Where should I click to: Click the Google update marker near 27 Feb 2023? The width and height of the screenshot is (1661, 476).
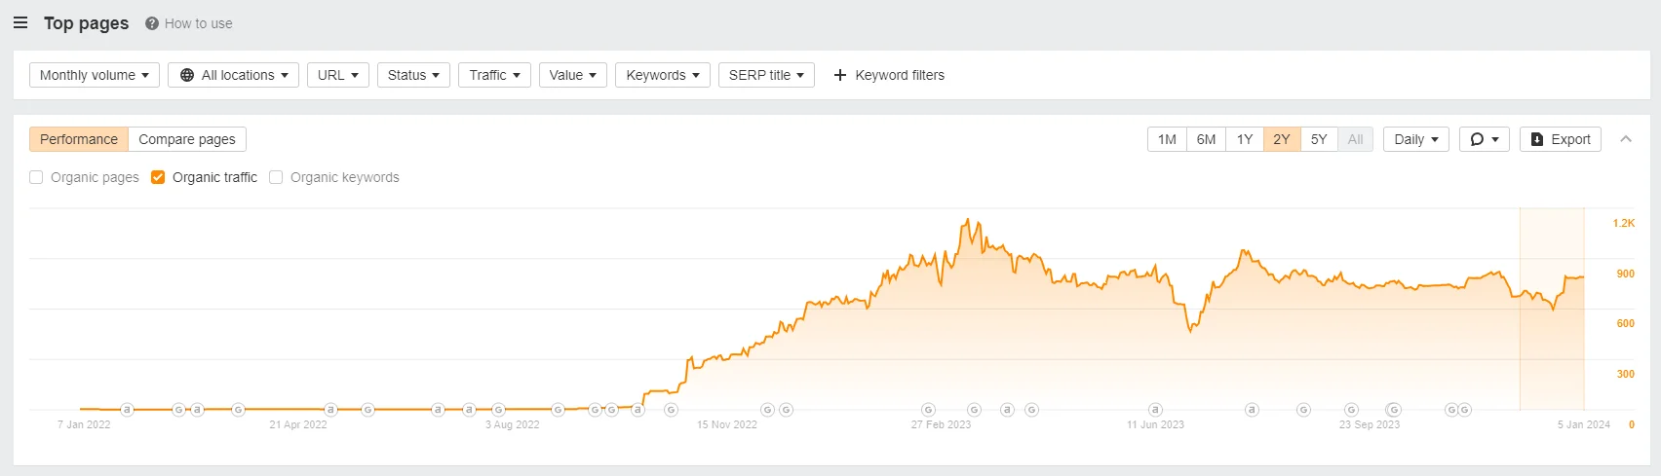pos(928,410)
